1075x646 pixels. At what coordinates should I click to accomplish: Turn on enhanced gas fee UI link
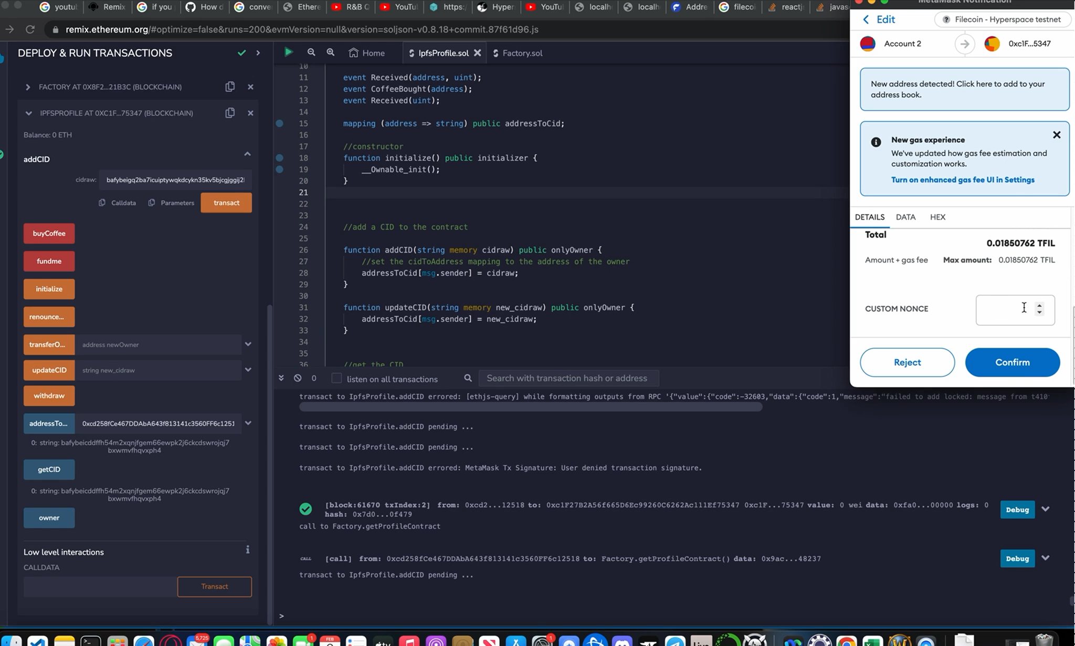[x=963, y=180]
